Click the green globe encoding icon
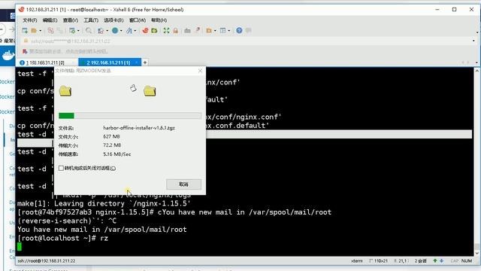The image size is (481, 271). click(115, 30)
